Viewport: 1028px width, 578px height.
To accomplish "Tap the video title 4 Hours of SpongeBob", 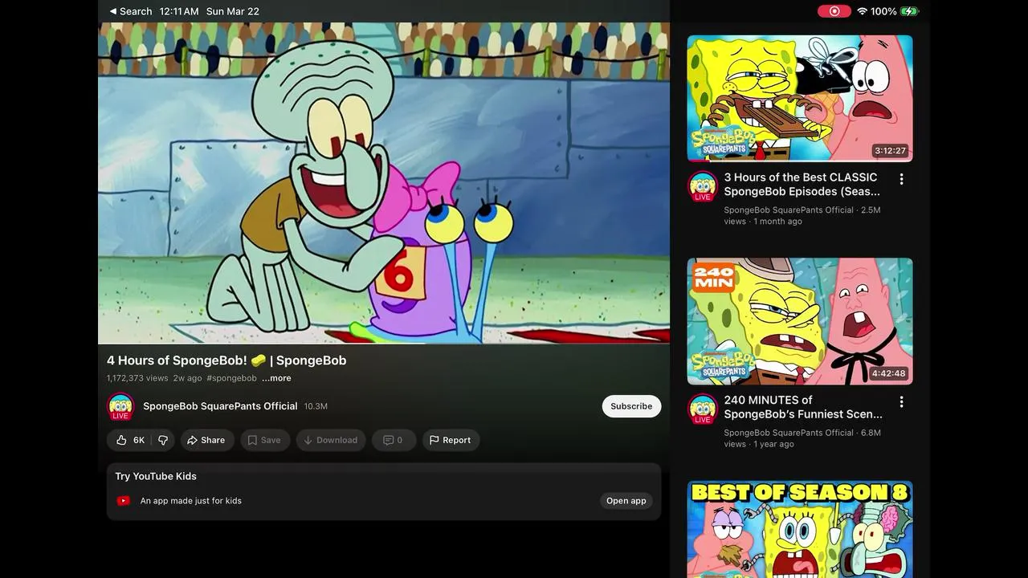I will 226,360.
